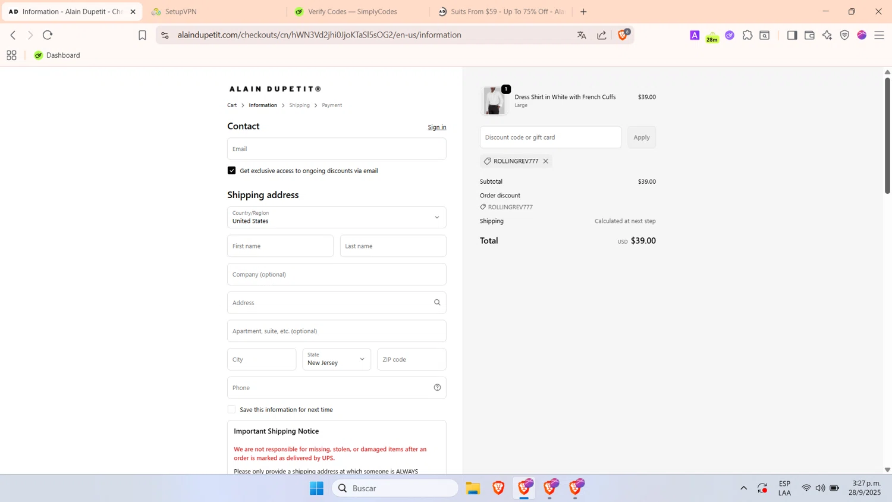Click the ZIP code field
Screen dimensions: 892x502
tap(412, 359)
